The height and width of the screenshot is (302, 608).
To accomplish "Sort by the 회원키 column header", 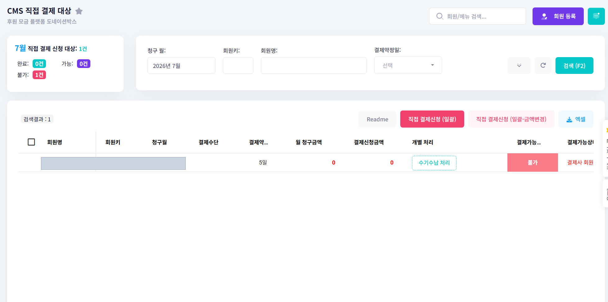I will (113, 142).
